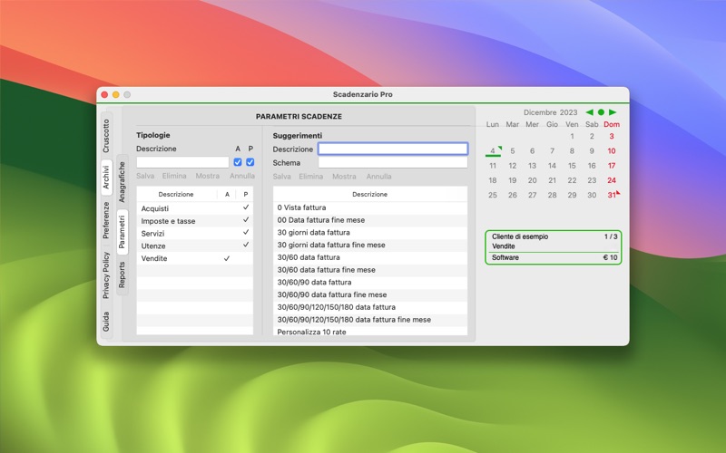The width and height of the screenshot is (726, 453).
Task: Select '30/60/90/120/150/180 data fattura fine mese' row
Action: (x=370, y=320)
